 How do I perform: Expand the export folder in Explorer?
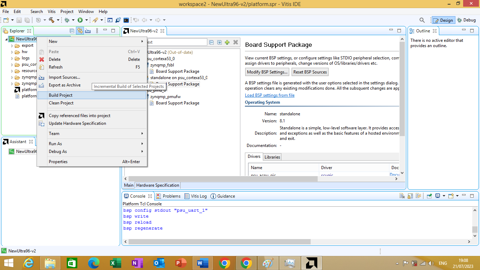pos(12,45)
